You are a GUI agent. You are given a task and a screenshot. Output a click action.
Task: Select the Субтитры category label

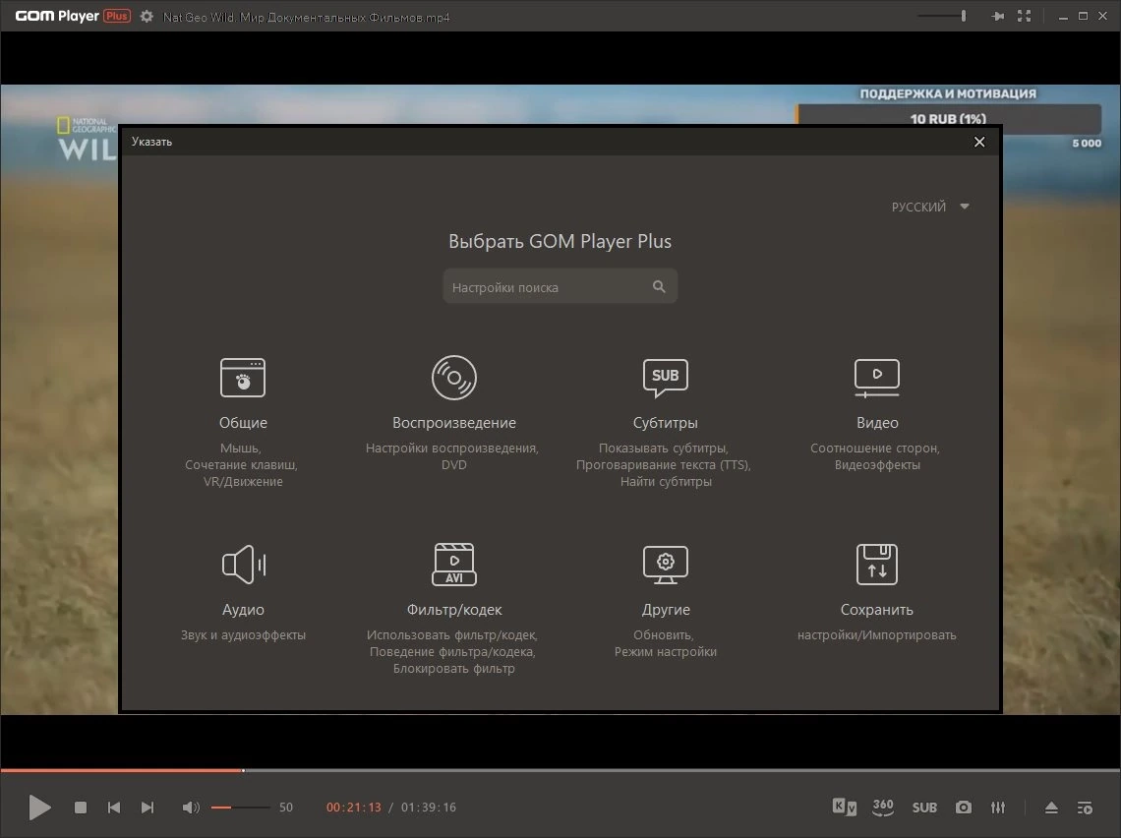666,423
